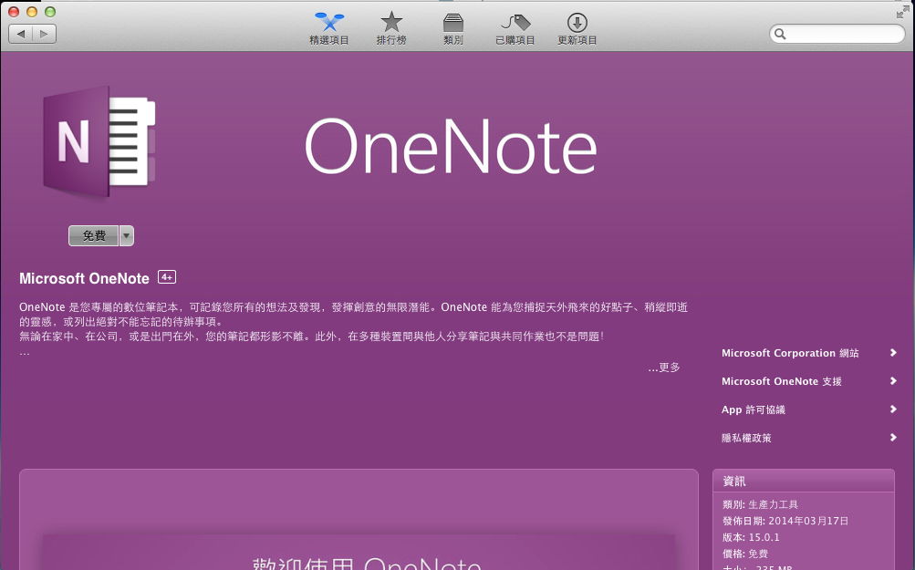Click the 資訊 panel header
The image size is (915, 570).
click(734, 481)
